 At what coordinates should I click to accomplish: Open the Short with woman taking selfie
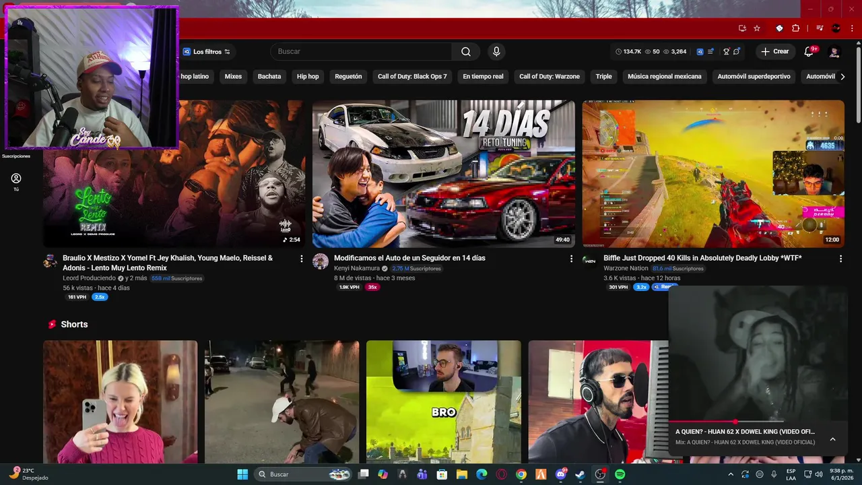coord(121,401)
